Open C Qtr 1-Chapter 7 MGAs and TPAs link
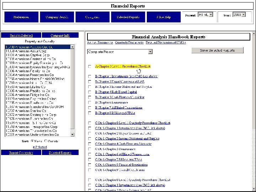 (x=118, y=159)
